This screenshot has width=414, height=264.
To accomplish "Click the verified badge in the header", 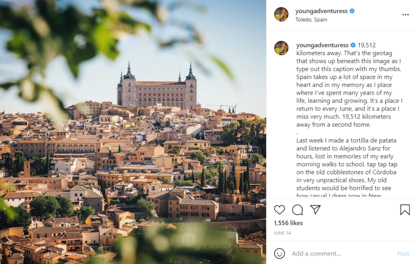I will [352, 11].
